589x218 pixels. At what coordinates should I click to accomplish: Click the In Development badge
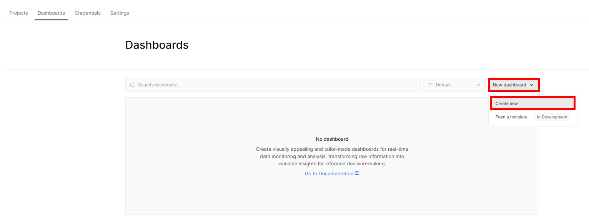point(552,117)
